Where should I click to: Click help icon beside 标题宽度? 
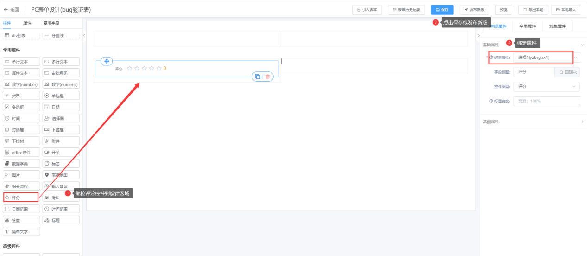pyautogui.click(x=491, y=101)
